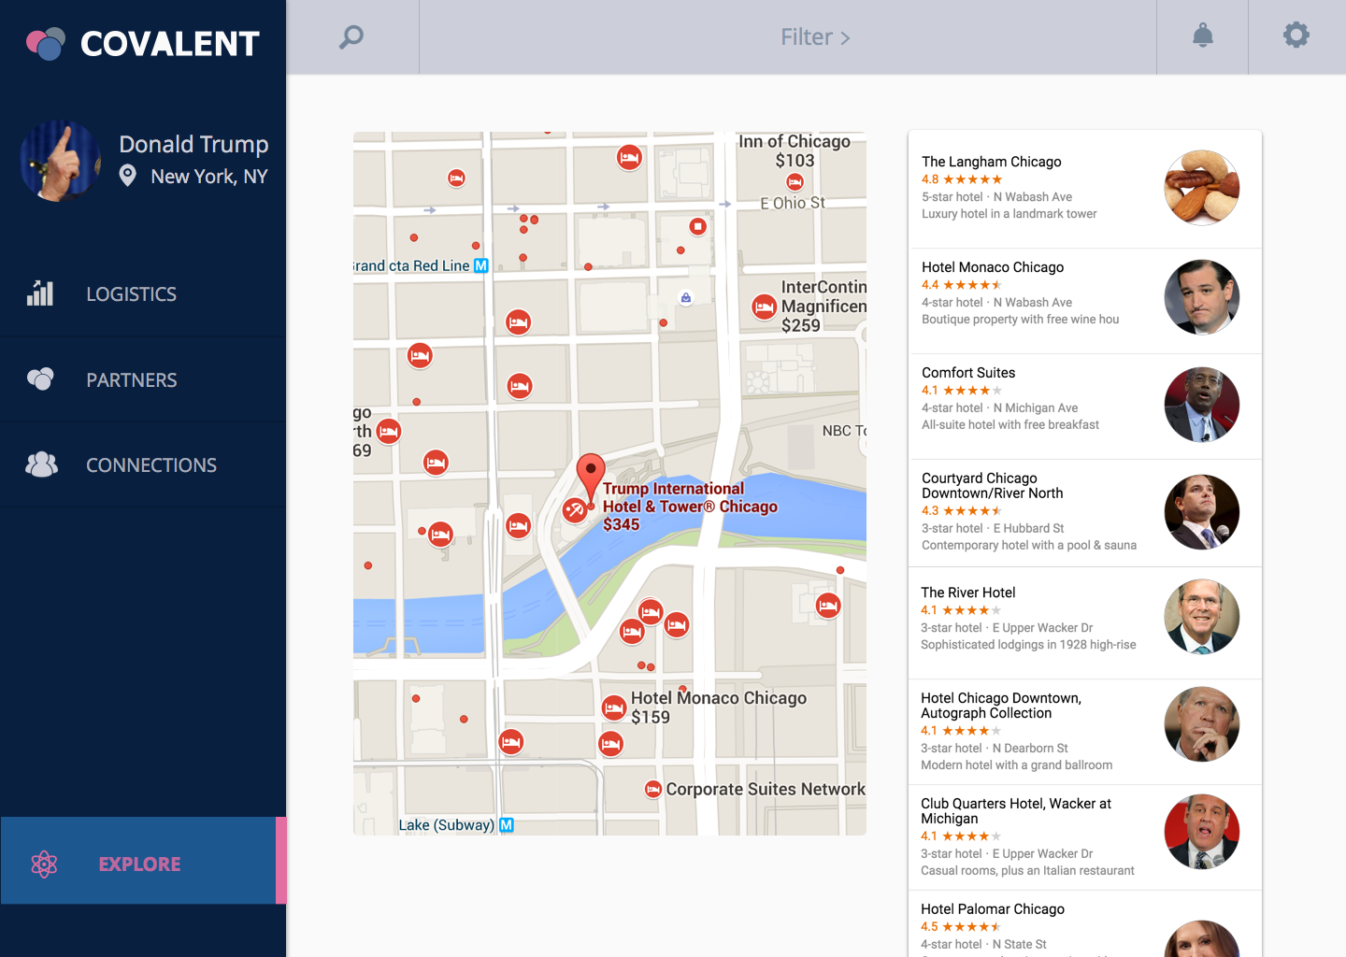Screen dimensions: 1346x957
Task: Click the nuts thumbnail for Langham Chicago
Action: point(1202,187)
